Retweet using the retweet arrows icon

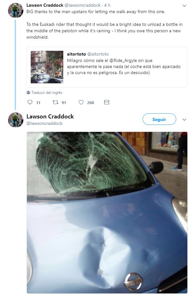(x=55, y=102)
